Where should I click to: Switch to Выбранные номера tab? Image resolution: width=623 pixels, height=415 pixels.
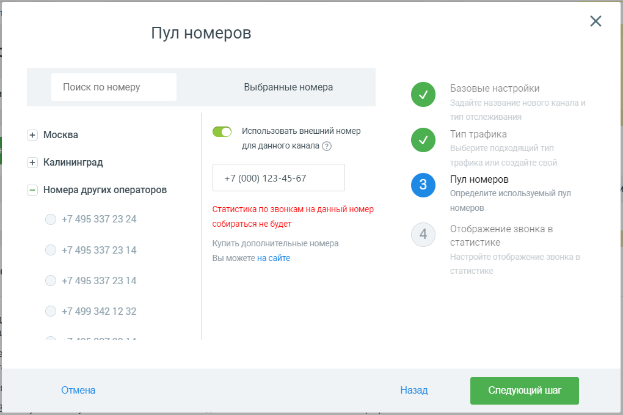tap(288, 87)
